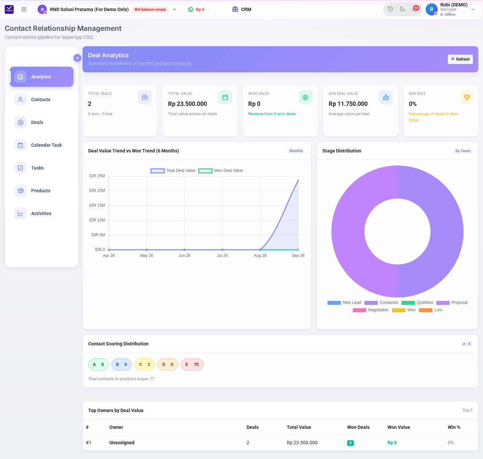This screenshot has height=459, width=483.
Task: Click the Win Rate trophy icon
Action: (x=467, y=97)
